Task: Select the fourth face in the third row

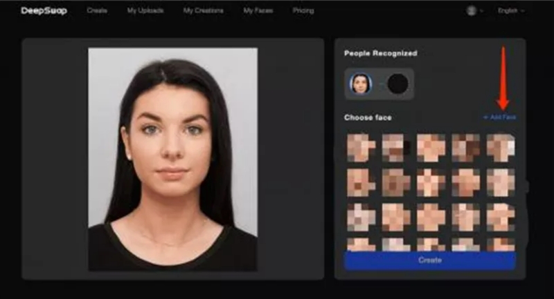Action: pyautogui.click(x=465, y=218)
